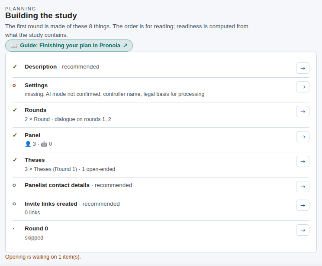The height and width of the screenshot is (266, 322).
Task: Click '3 × Theses (Round 1) · 1 open-ended'
Action: point(70,169)
